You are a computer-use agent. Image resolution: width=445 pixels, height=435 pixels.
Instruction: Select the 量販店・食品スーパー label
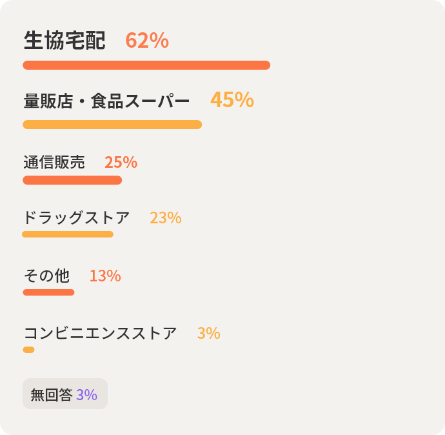(x=106, y=101)
